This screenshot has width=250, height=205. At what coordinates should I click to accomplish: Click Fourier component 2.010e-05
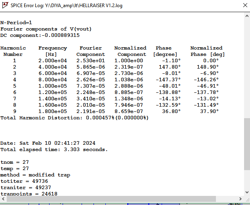(x=91, y=105)
